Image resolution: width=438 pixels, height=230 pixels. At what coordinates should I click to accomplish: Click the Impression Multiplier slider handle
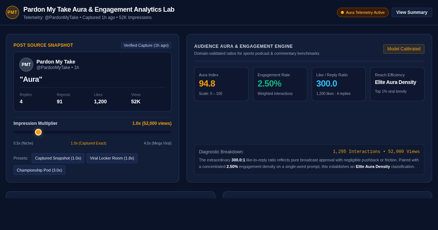pyautogui.click(x=38, y=132)
